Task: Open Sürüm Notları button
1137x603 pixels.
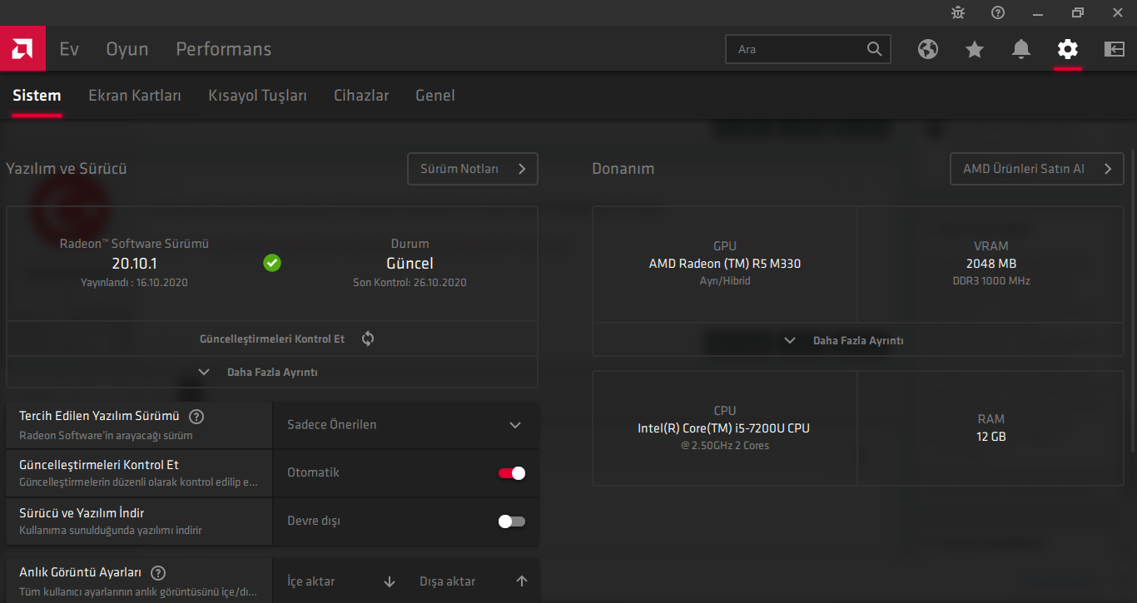Action: pos(473,169)
